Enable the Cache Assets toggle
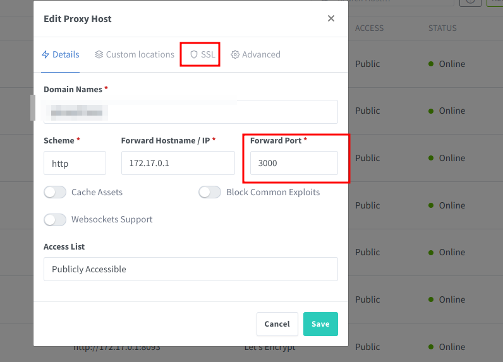 (55, 192)
